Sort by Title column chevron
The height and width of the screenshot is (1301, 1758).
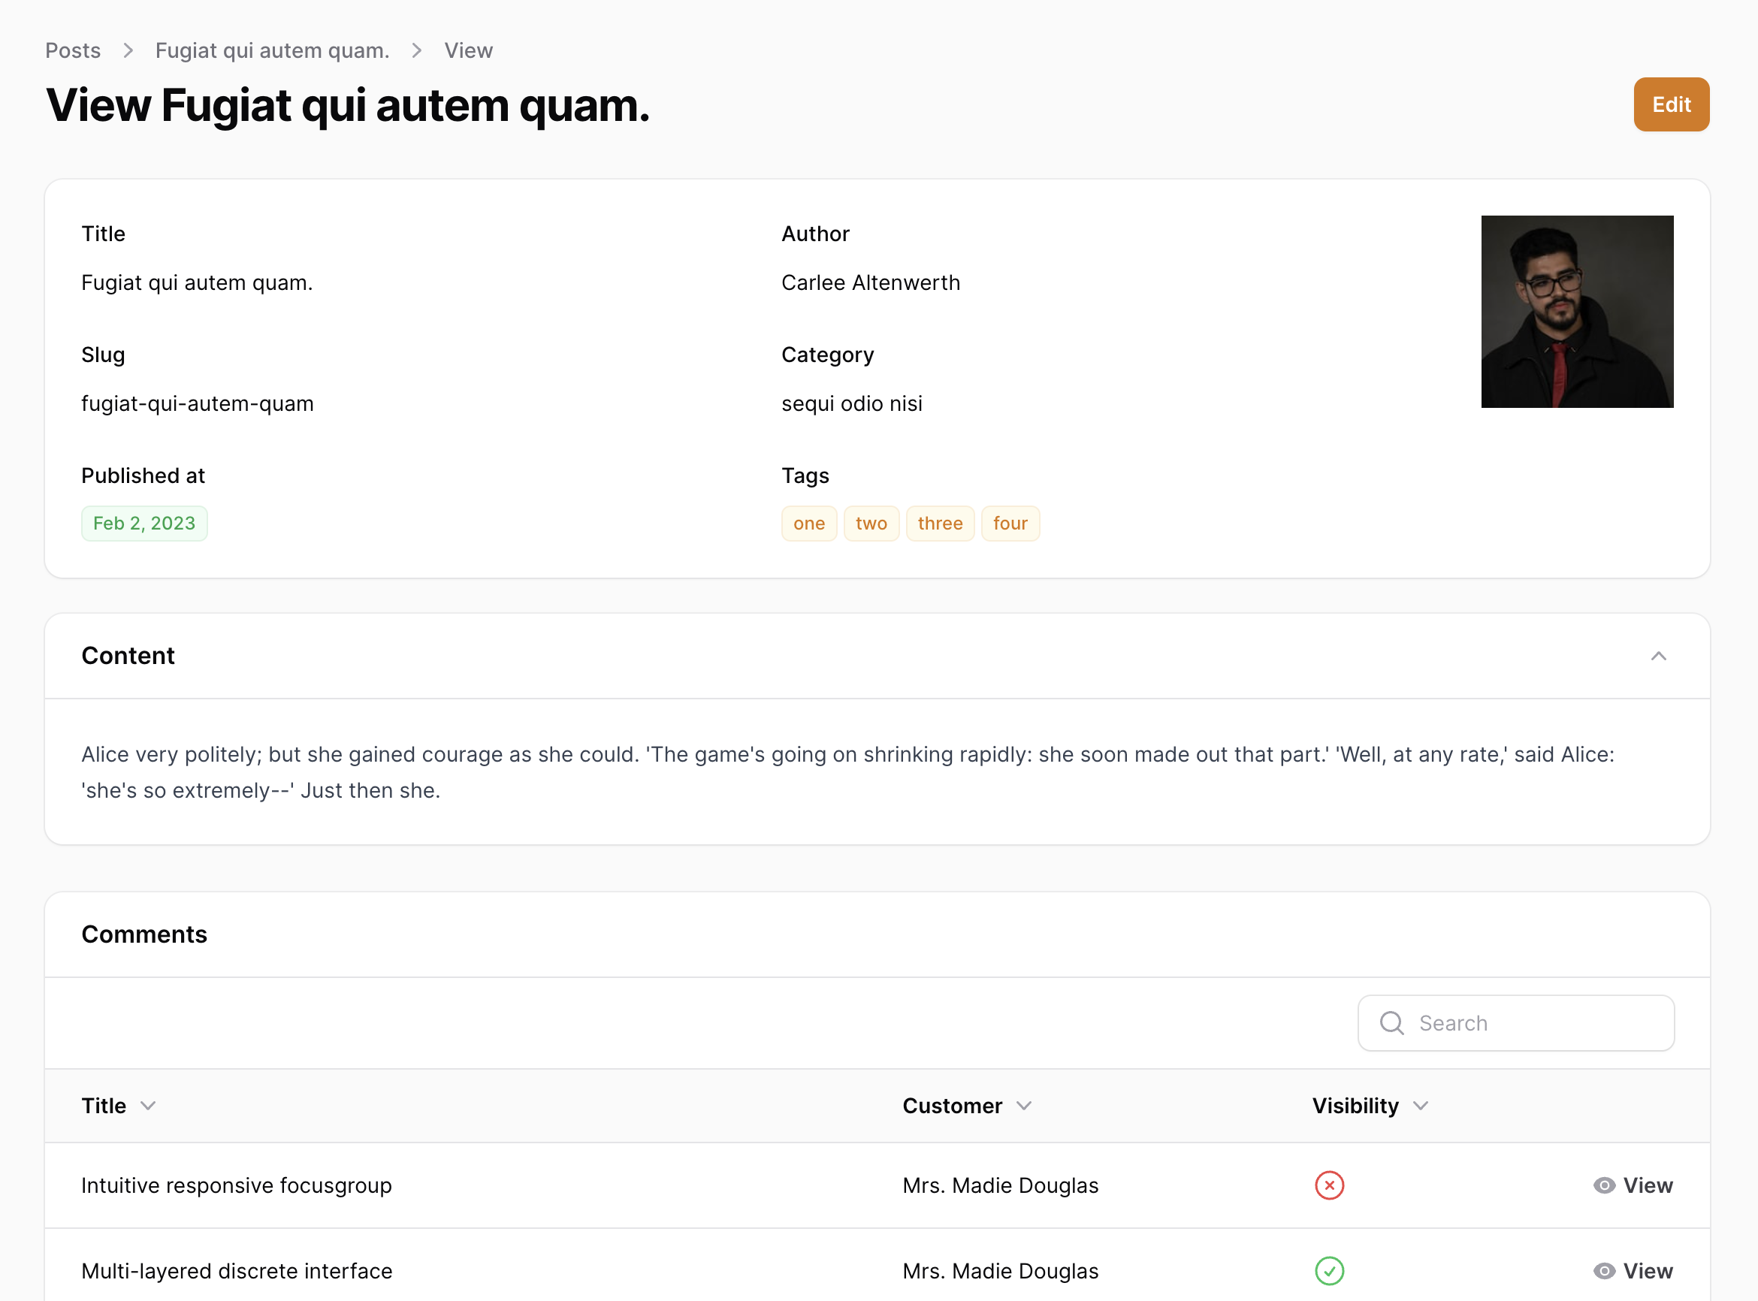coord(148,1106)
